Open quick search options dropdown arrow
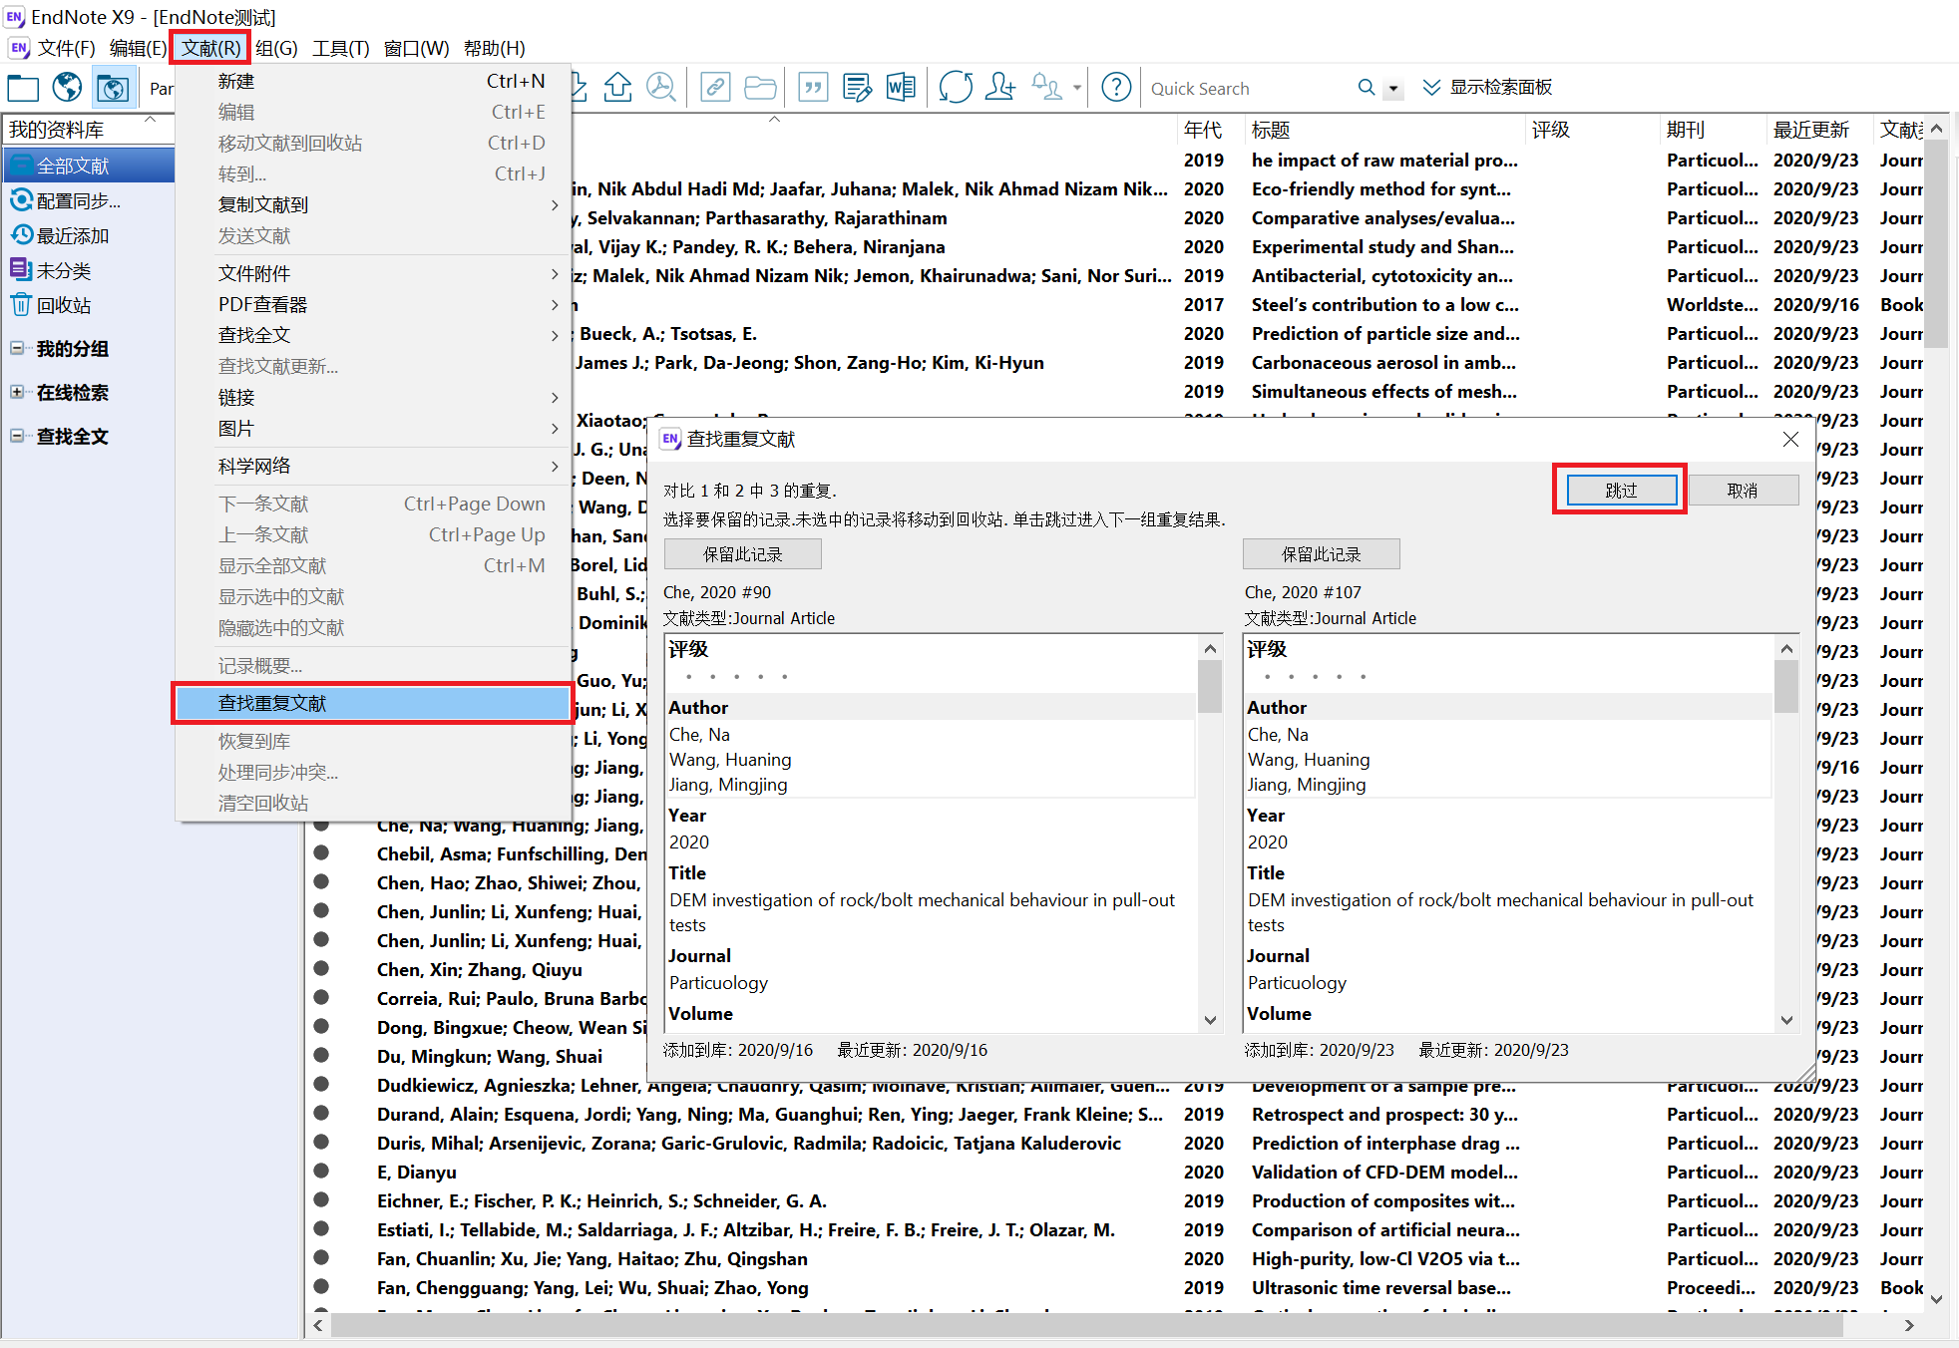The image size is (1959, 1348). tap(1393, 89)
